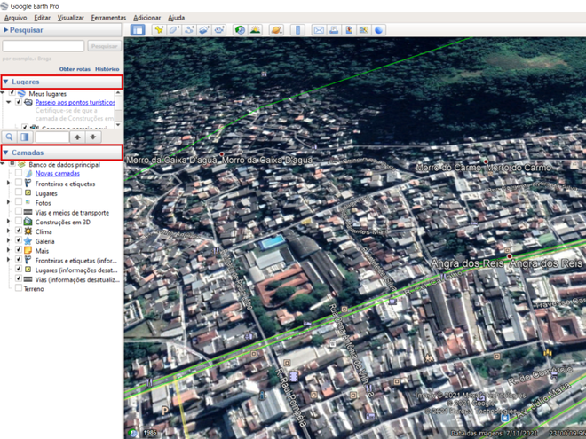
Task: Click the Construções em 3D building icon
Action: (x=28, y=222)
